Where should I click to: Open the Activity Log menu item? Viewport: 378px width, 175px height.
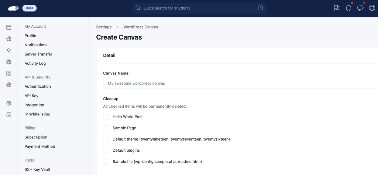35,63
